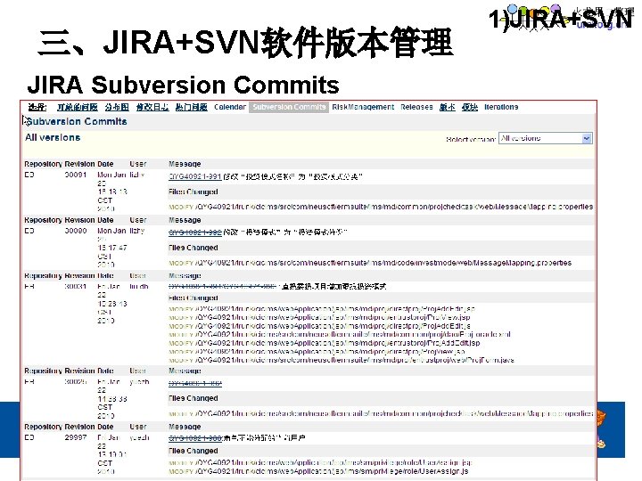Select revision number 30091
This screenshot has height=481, width=642.
76,175
